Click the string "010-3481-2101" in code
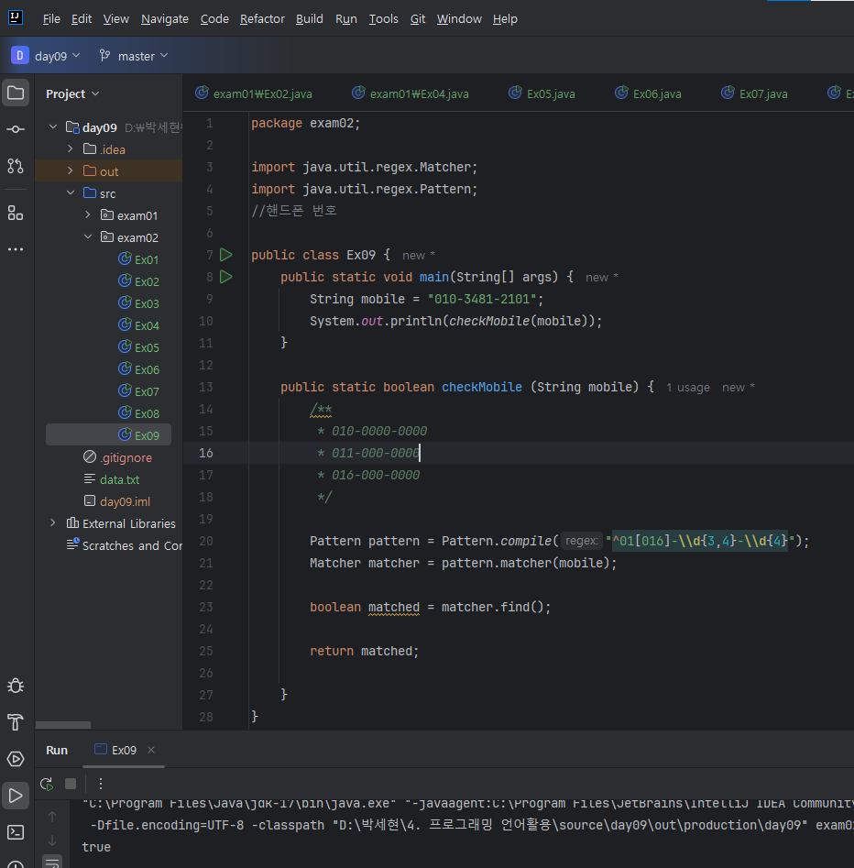This screenshot has width=854, height=868. tap(481, 299)
